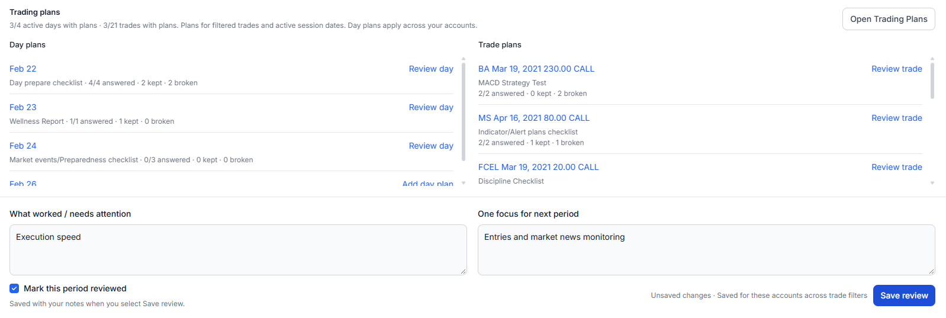Review trade for FCEL 20.00 CALL

[x=897, y=167]
